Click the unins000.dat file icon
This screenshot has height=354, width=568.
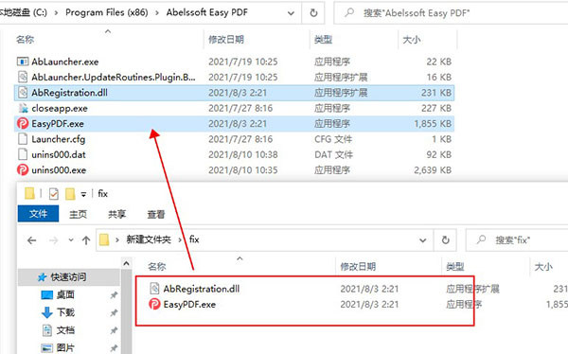[23, 154]
